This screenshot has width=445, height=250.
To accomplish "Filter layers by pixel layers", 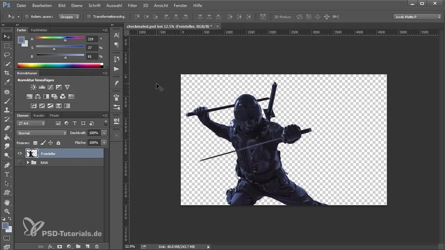I will pos(58,123).
